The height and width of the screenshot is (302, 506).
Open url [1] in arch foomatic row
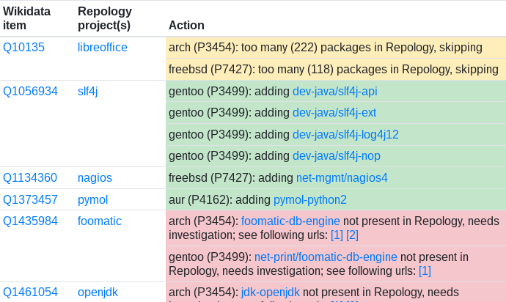click(337, 235)
